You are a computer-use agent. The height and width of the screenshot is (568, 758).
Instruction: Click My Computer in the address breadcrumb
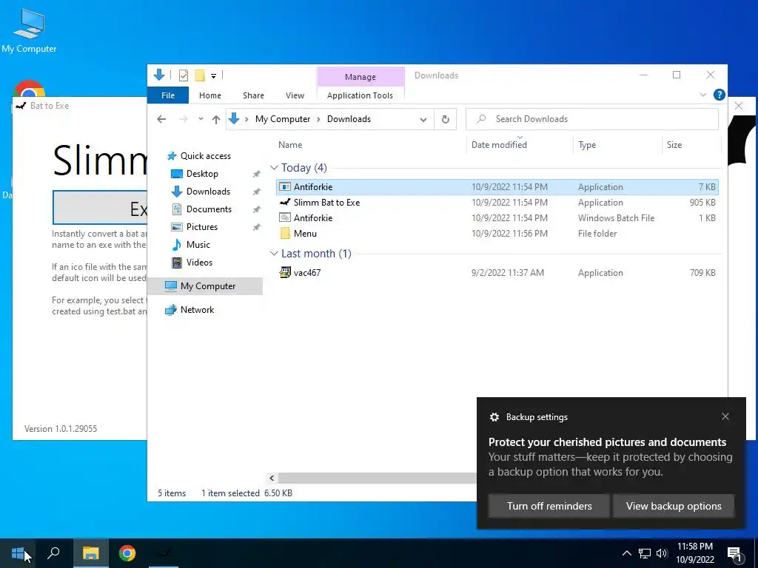pyautogui.click(x=283, y=119)
